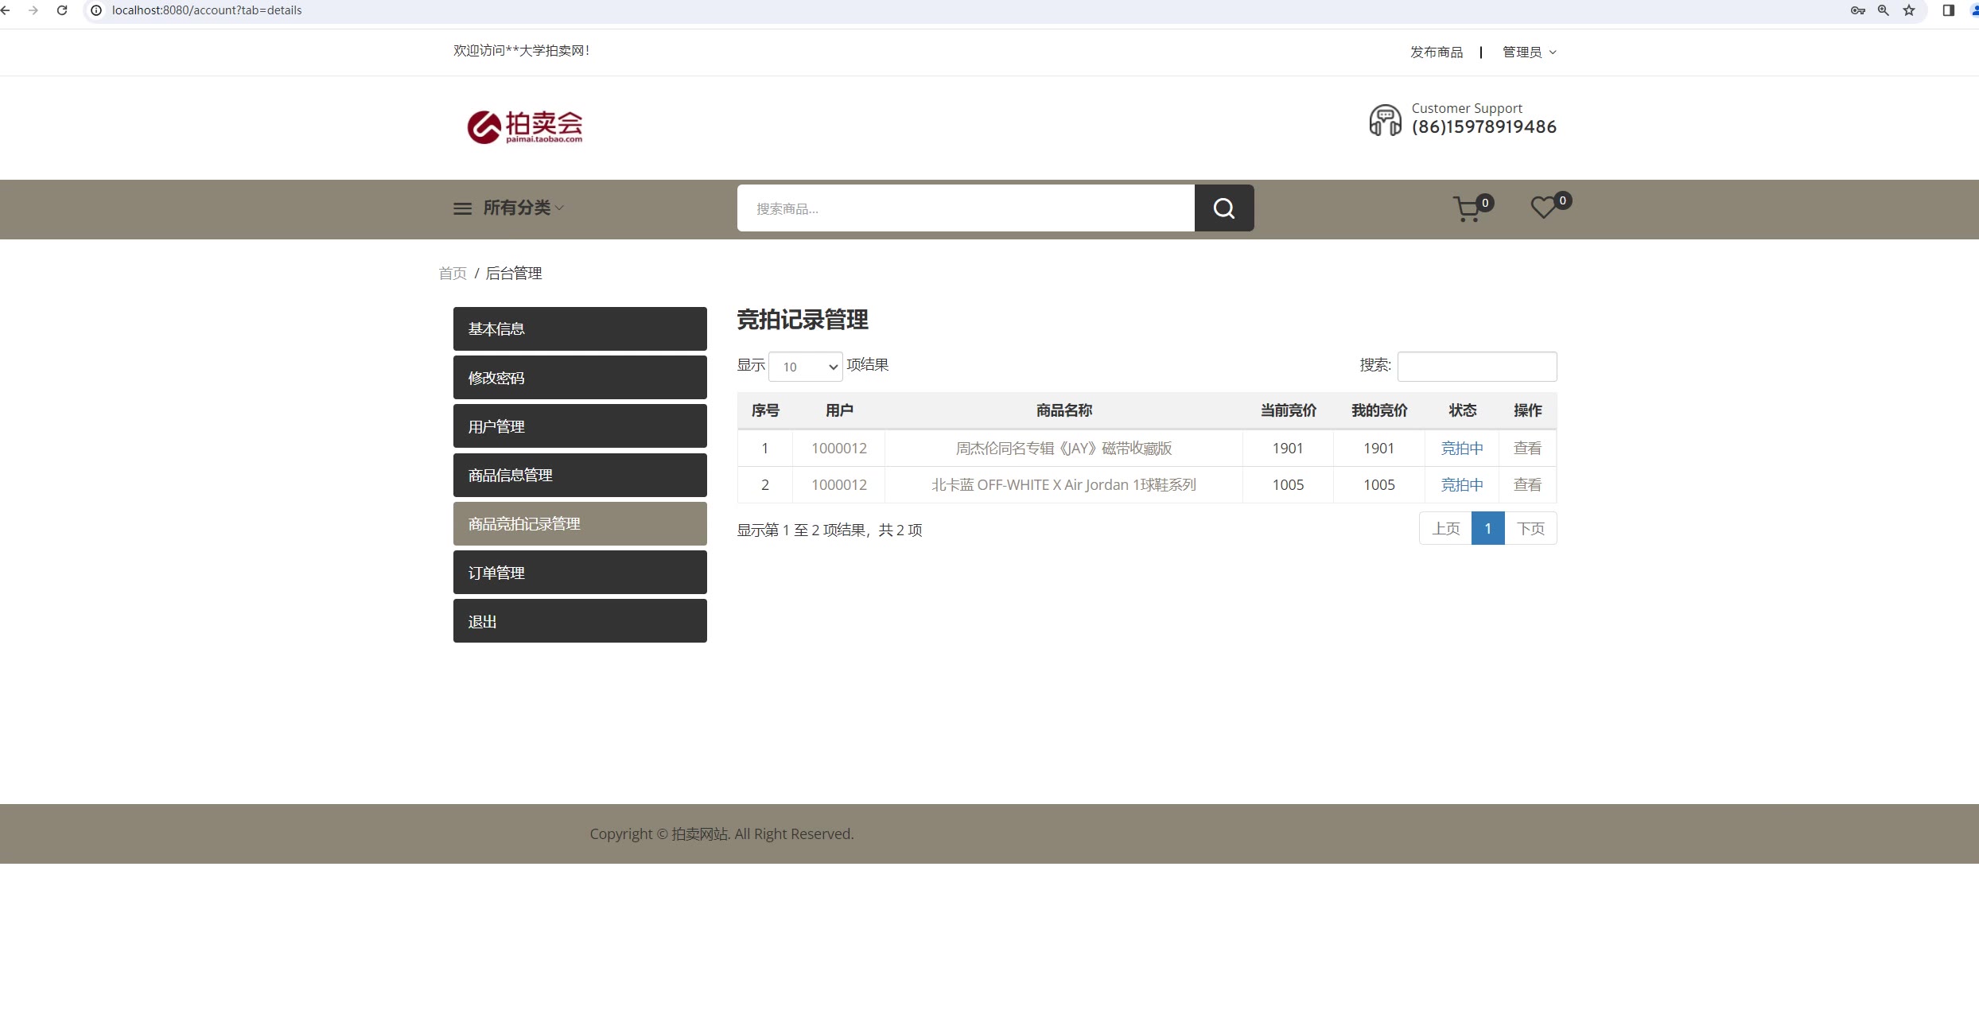This screenshot has width=1979, height=1018.
Task: Select 订单管理 sidebar item
Action: click(580, 573)
